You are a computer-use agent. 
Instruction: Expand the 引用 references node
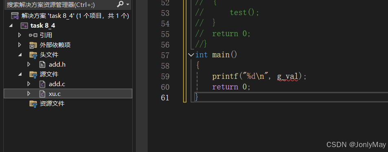click(x=20, y=35)
